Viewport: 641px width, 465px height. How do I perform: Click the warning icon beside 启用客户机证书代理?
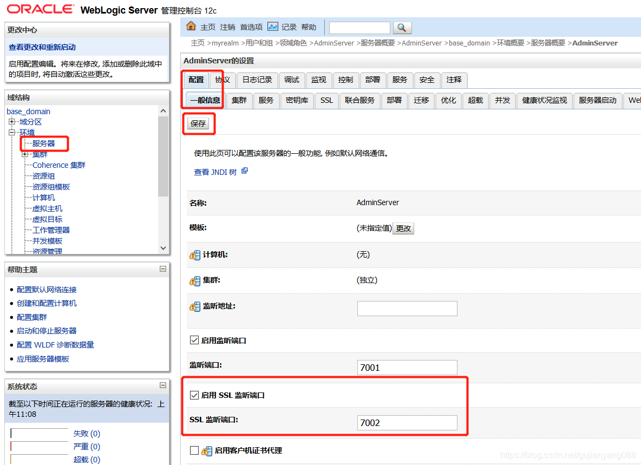(207, 451)
